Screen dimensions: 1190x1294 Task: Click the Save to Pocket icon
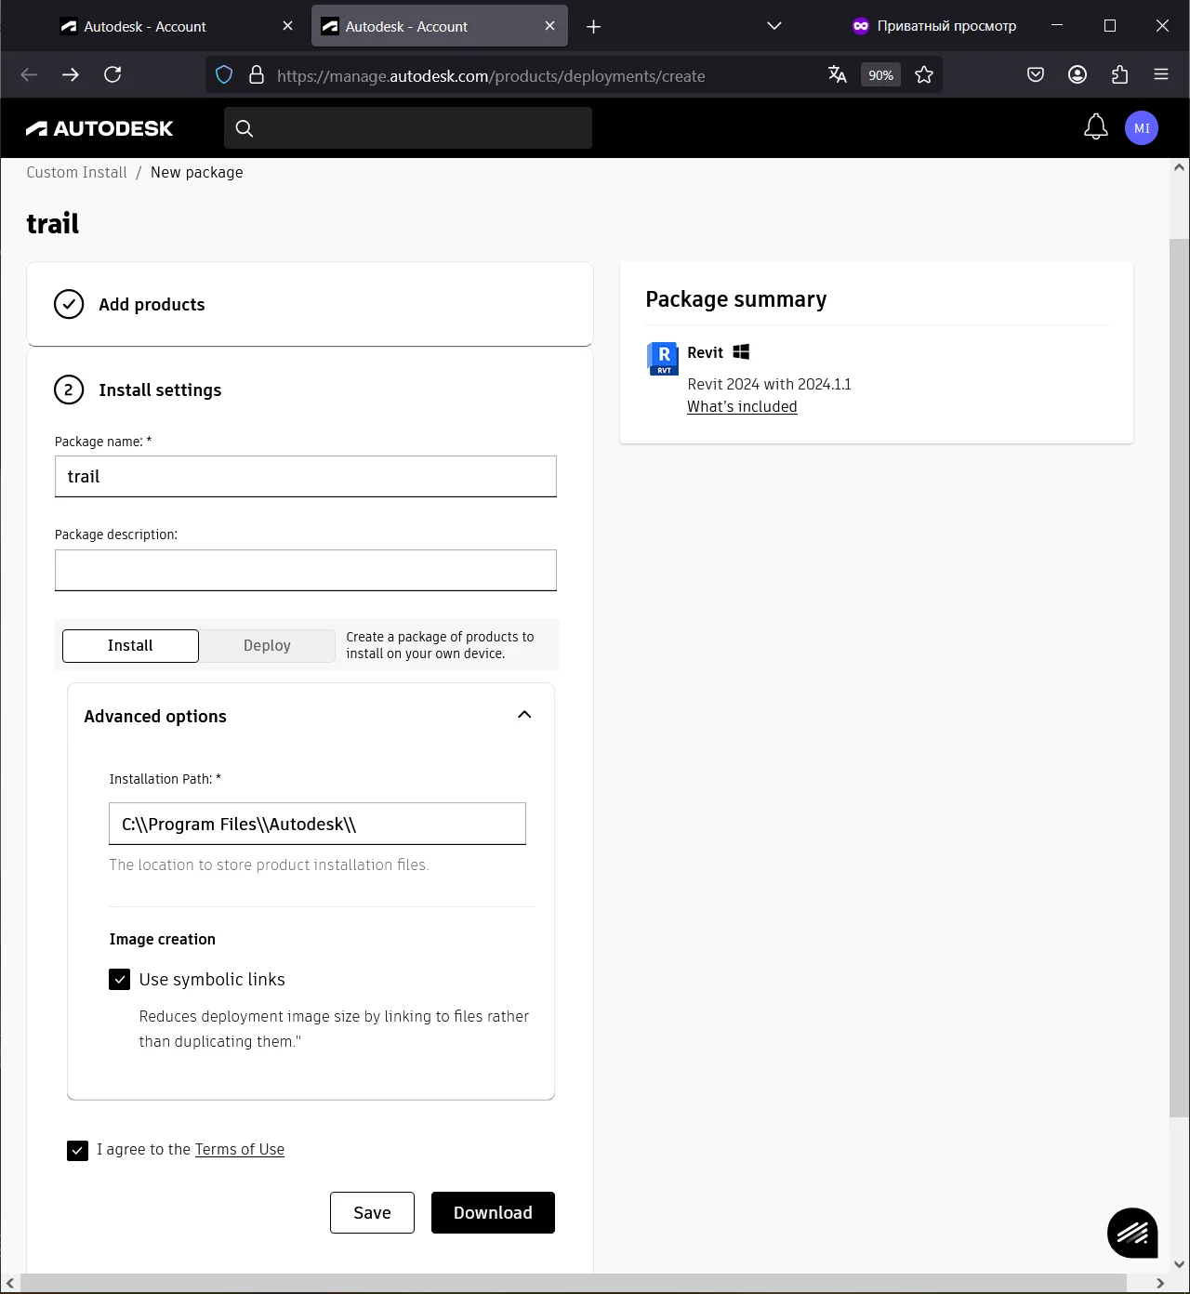[1035, 75]
